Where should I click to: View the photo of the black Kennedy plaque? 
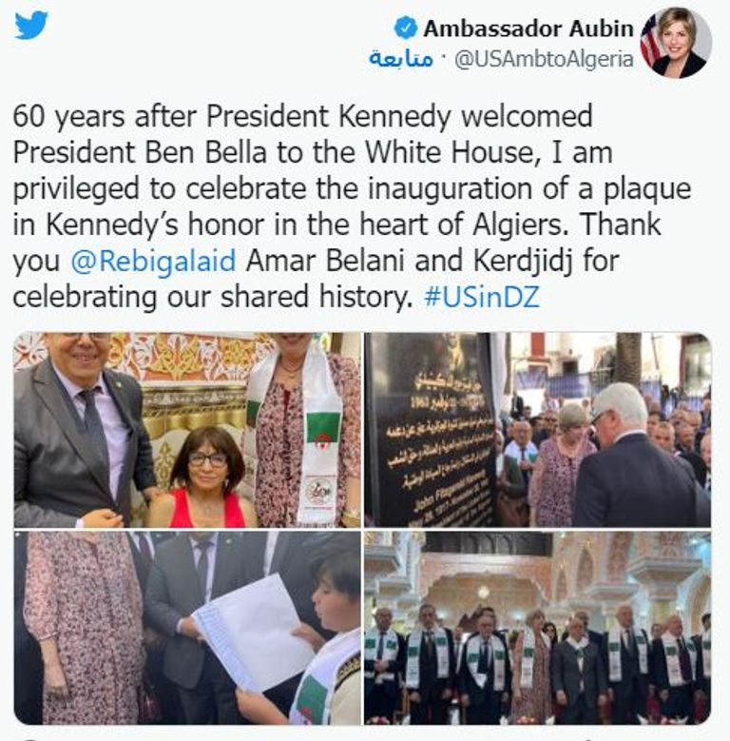tap(537, 430)
